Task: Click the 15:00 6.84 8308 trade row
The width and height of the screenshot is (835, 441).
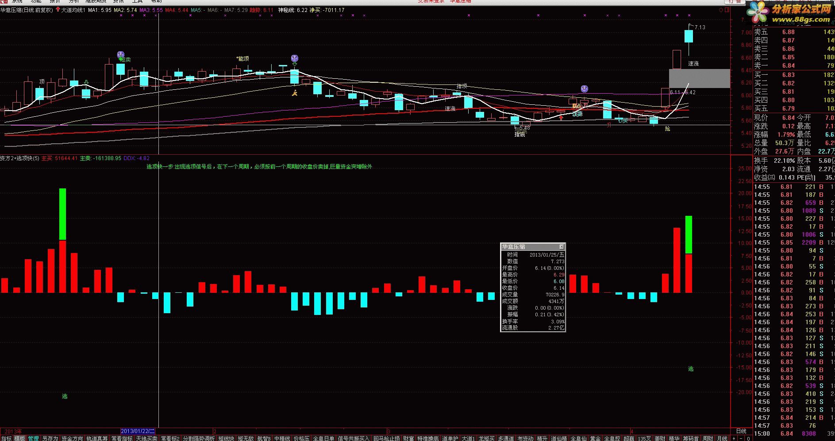Action: (794, 433)
